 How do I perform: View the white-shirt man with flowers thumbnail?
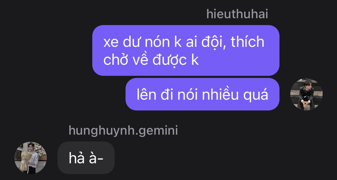click(31, 158)
